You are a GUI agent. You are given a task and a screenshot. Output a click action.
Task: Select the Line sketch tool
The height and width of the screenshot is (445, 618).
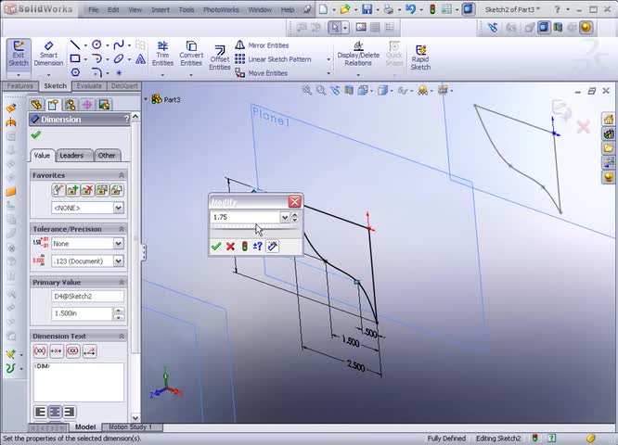pyautogui.click(x=75, y=44)
